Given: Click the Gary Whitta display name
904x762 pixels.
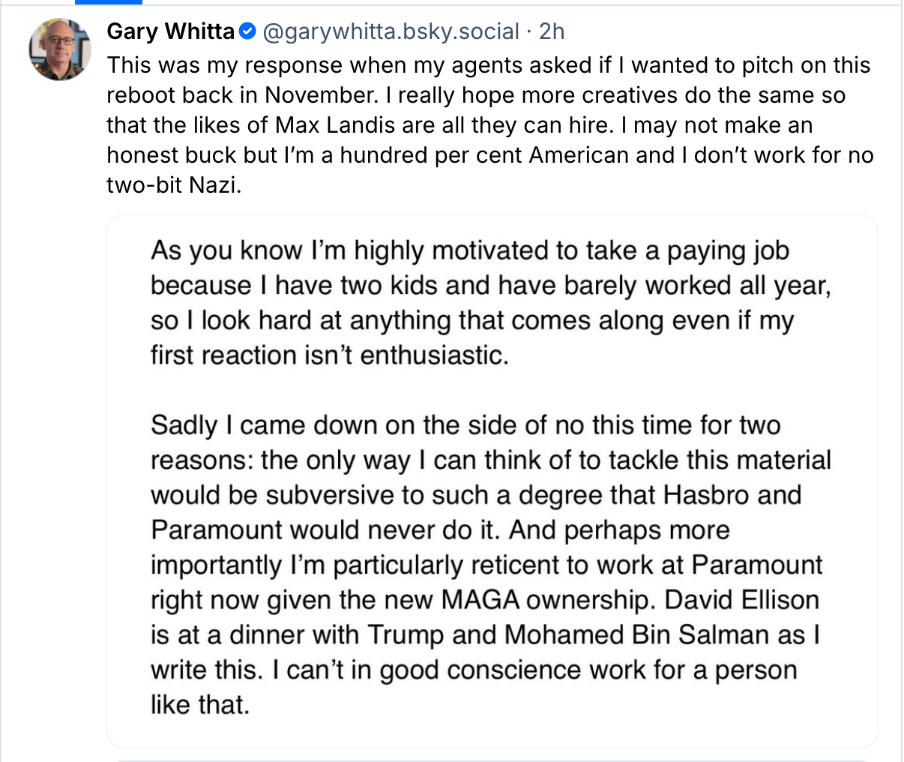Looking at the screenshot, I should click(170, 31).
